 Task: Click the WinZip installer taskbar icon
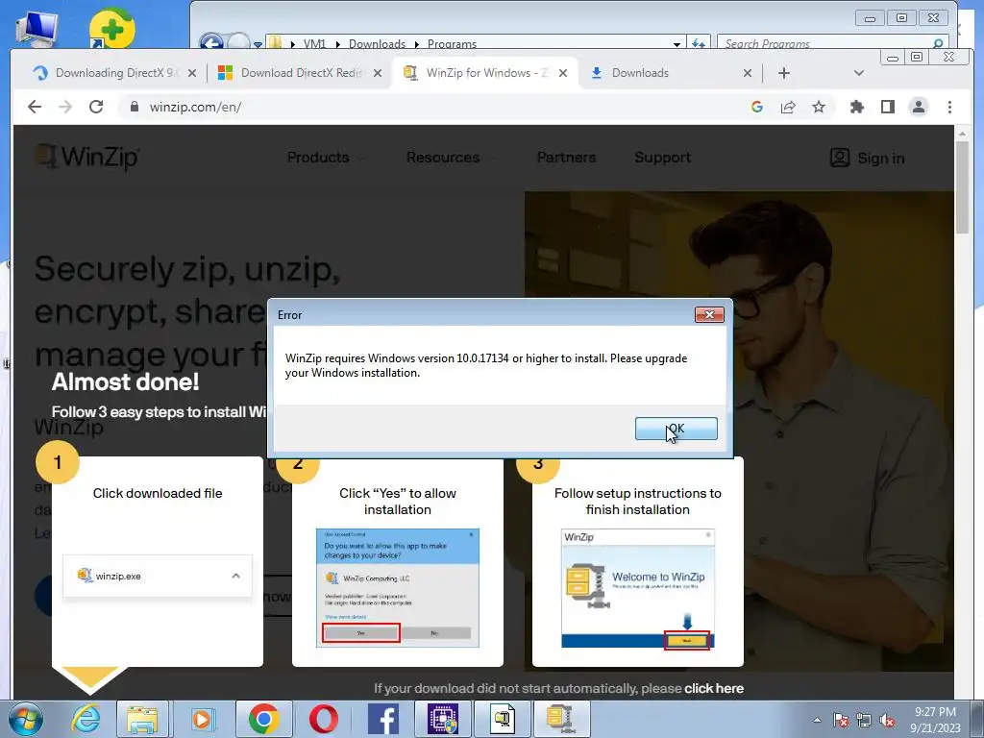pos(562,719)
